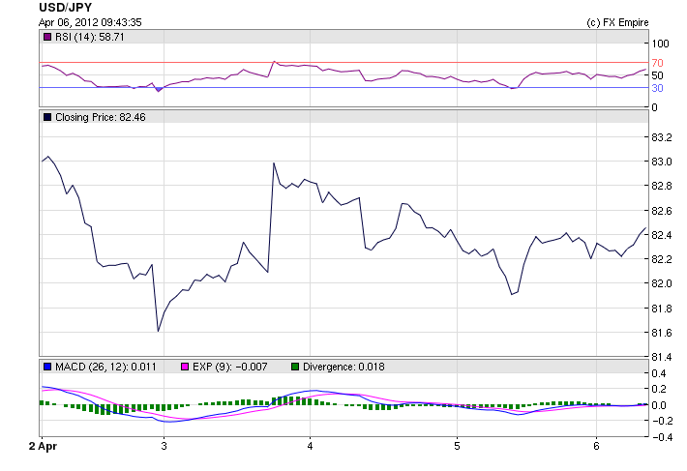
Task: Click the blue 30 RSI level label
Action: coord(657,88)
